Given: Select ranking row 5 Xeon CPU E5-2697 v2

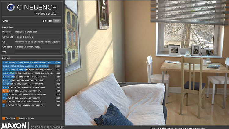Looking at the screenshot, I should tap(31, 77).
